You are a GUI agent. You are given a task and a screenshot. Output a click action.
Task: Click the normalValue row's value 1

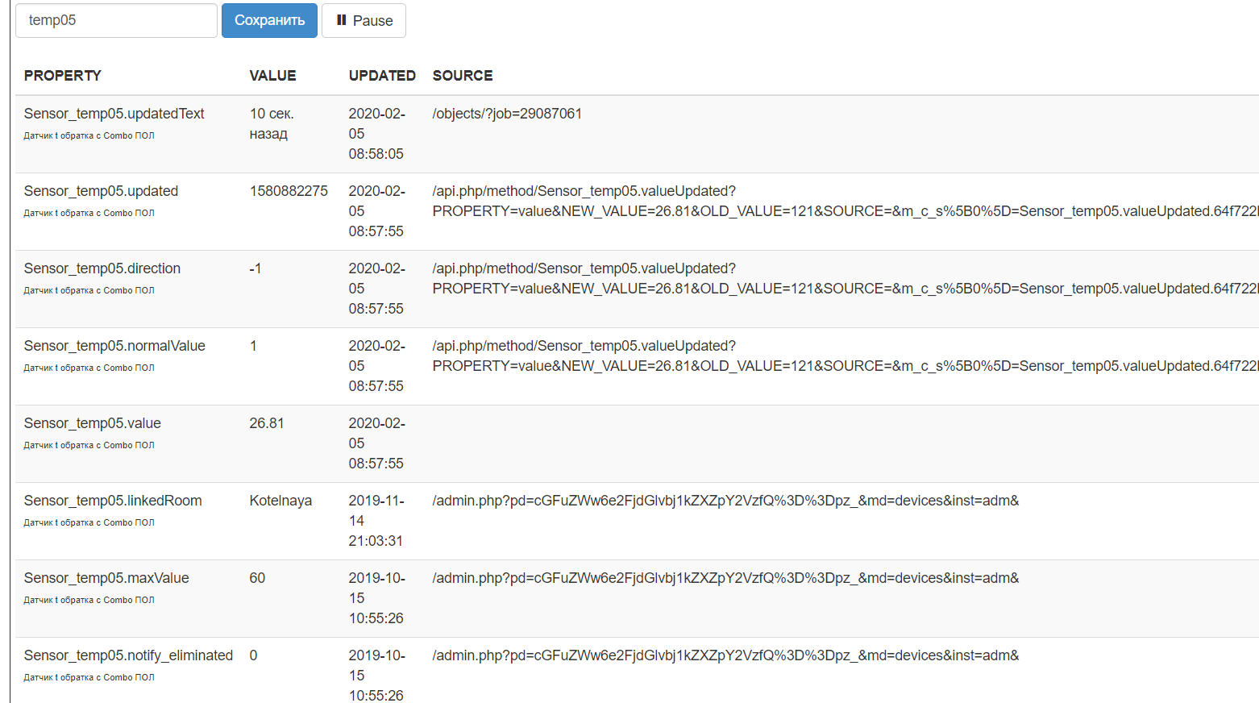tap(253, 346)
